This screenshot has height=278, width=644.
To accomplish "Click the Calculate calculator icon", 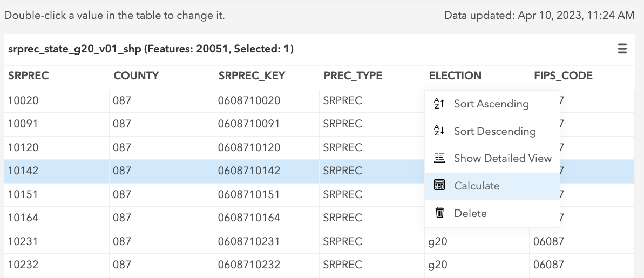I will 439,186.
